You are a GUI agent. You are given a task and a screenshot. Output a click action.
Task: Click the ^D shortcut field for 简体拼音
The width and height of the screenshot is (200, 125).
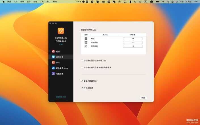[x=133, y=42]
